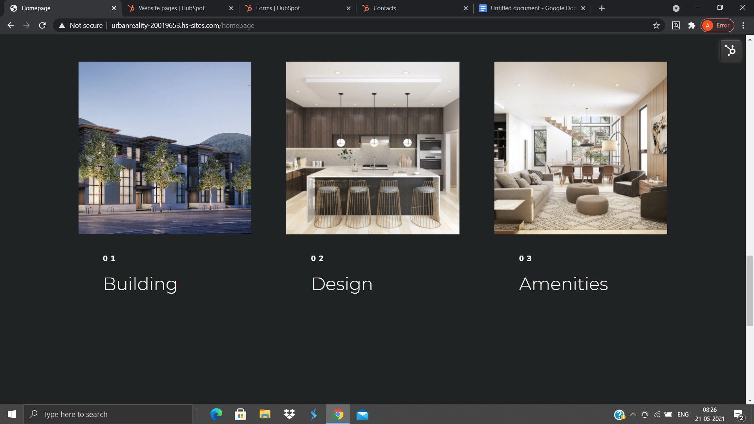
Task: Open the ENG language selector
Action: point(683,414)
